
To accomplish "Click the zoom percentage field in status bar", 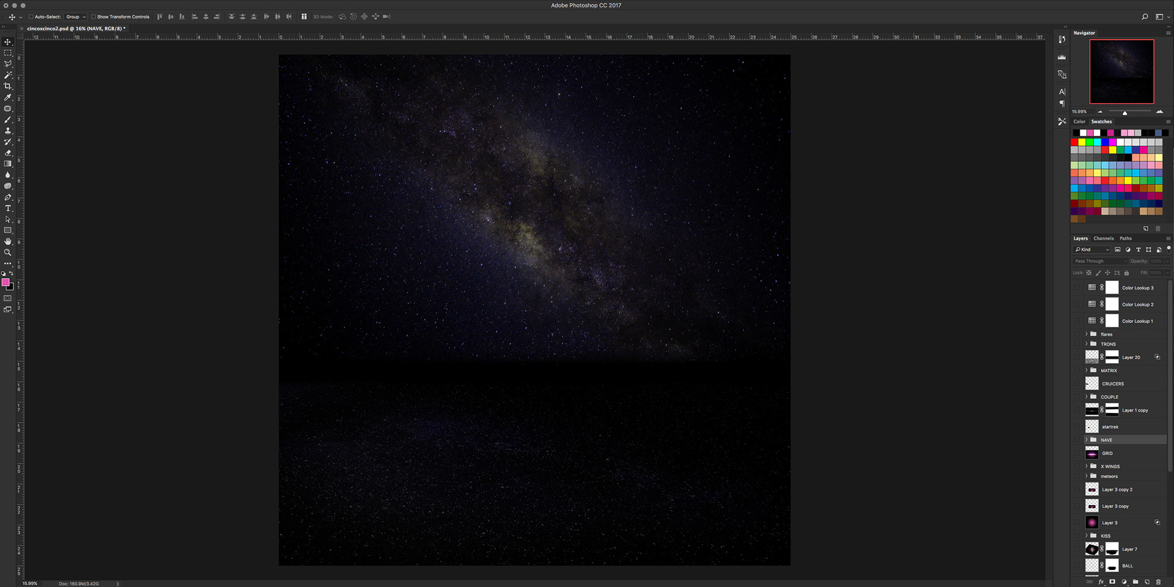I will tap(30, 583).
